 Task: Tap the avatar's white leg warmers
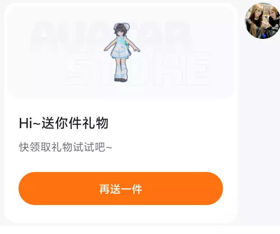tap(121, 72)
